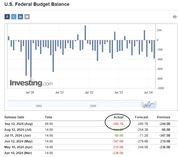
Task: Click the Forecast column header
Action: 141,117
